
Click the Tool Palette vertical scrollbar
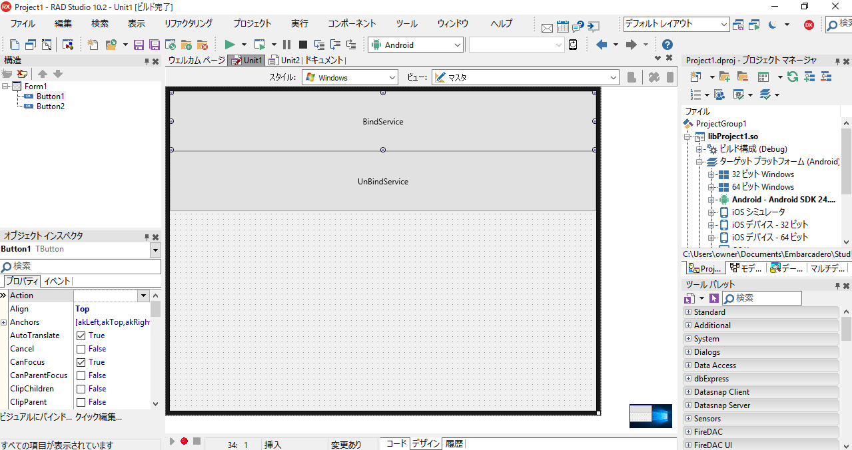pos(846,377)
